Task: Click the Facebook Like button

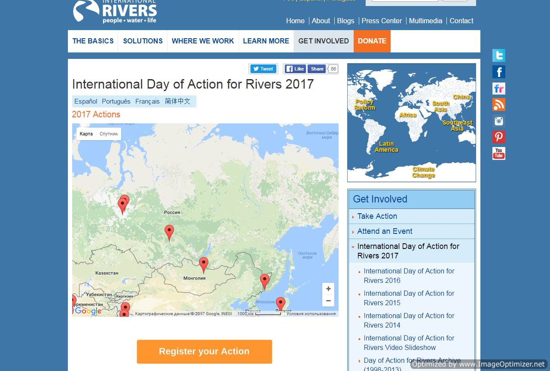Action: click(x=295, y=69)
